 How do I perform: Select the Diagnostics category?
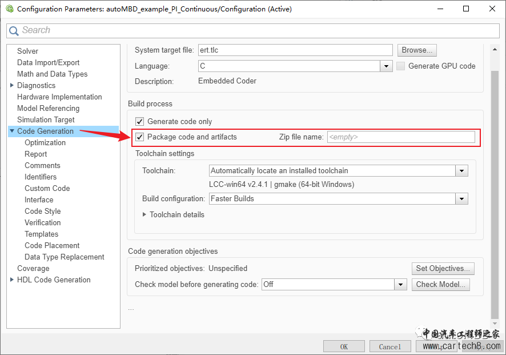[36, 85]
